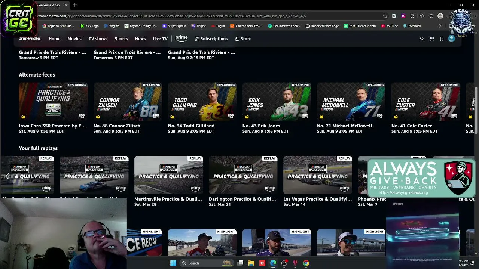Viewport: 479px width, 269px height.
Task: Click the prime video logo
Action: pos(29,38)
